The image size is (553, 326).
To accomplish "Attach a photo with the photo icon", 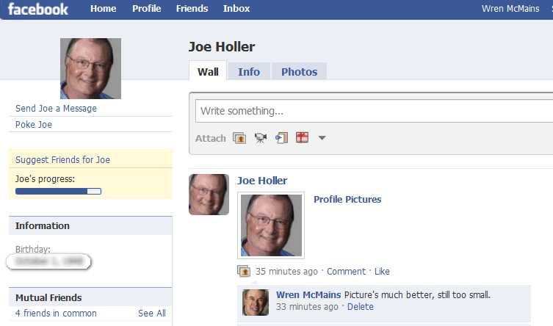I will tap(239, 138).
